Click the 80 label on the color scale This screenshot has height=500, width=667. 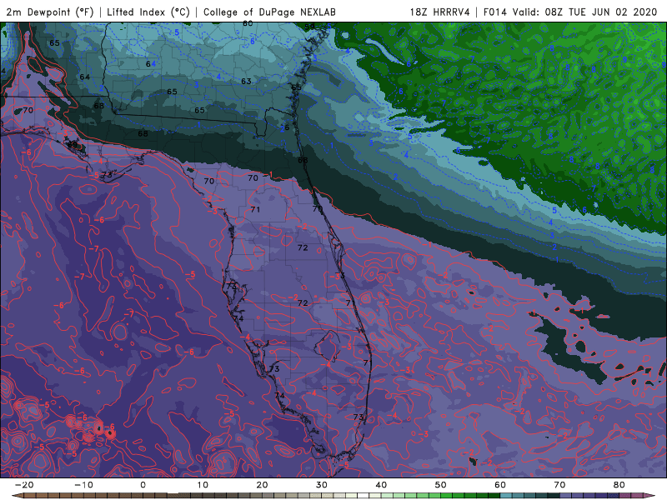click(619, 485)
